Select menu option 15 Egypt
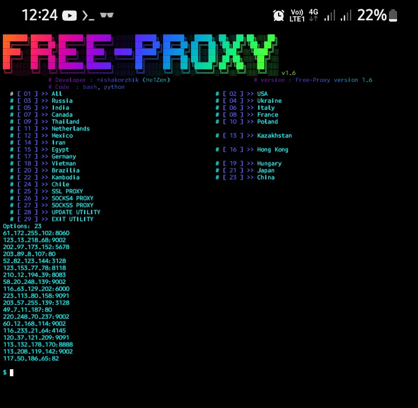Image resolution: width=418 pixels, height=408 pixels. 39,150
